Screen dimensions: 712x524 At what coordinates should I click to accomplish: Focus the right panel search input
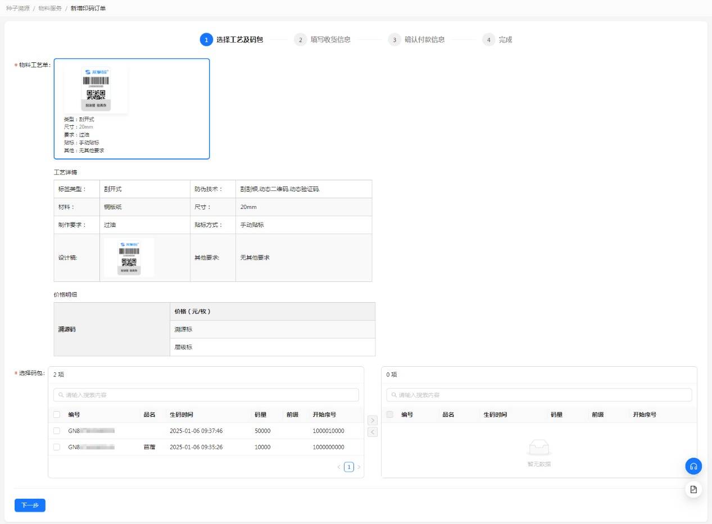[x=539, y=395]
